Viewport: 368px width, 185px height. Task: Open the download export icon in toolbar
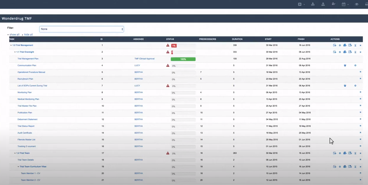(x=312, y=4)
